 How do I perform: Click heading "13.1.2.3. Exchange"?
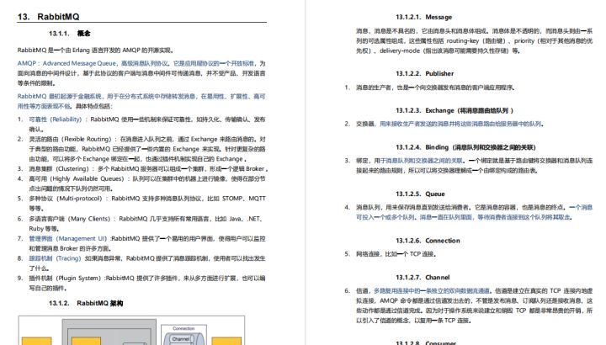click(454, 110)
